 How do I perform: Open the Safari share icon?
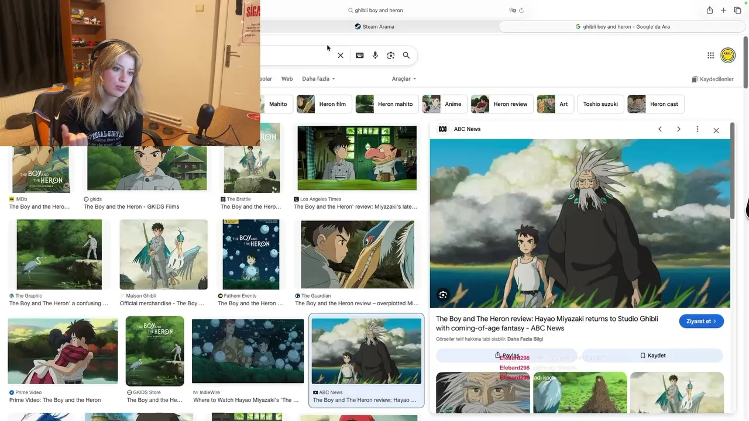[709, 10]
